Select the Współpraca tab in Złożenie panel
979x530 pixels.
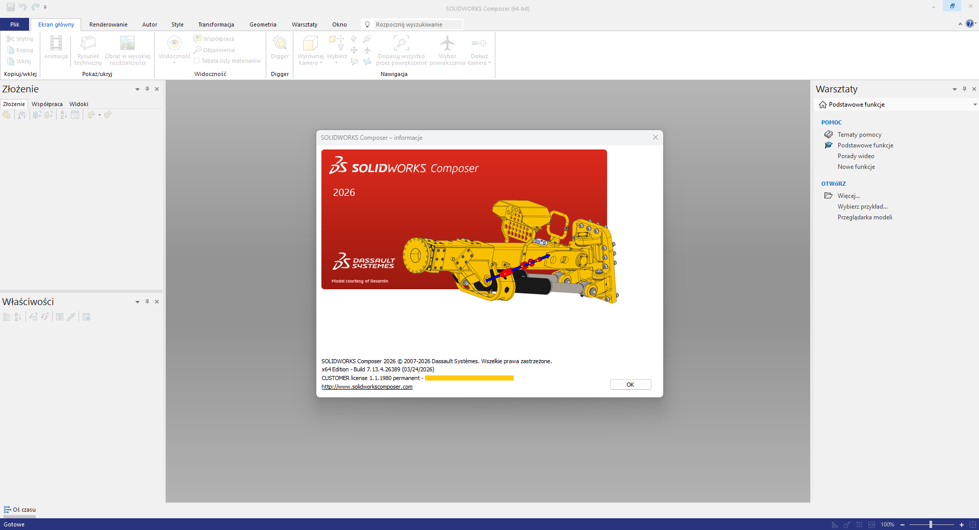pos(47,104)
